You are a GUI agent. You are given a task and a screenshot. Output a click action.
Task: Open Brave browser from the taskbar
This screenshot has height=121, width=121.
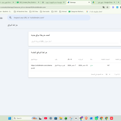86,118
